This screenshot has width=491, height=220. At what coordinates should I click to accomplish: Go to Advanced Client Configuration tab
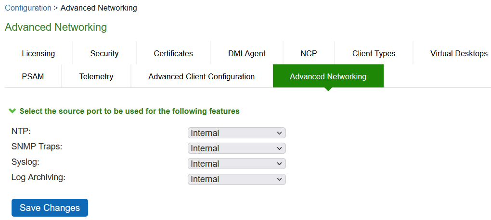201,76
